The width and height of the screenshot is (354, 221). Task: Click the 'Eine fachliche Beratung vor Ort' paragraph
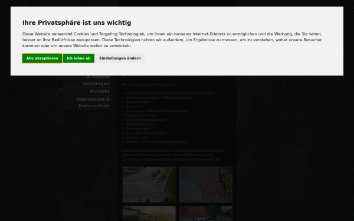coord(173,155)
